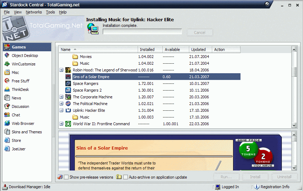Image resolution: width=303 pixels, height=191 pixels.
Task: Click the installation progress bar
Action: (142, 31)
